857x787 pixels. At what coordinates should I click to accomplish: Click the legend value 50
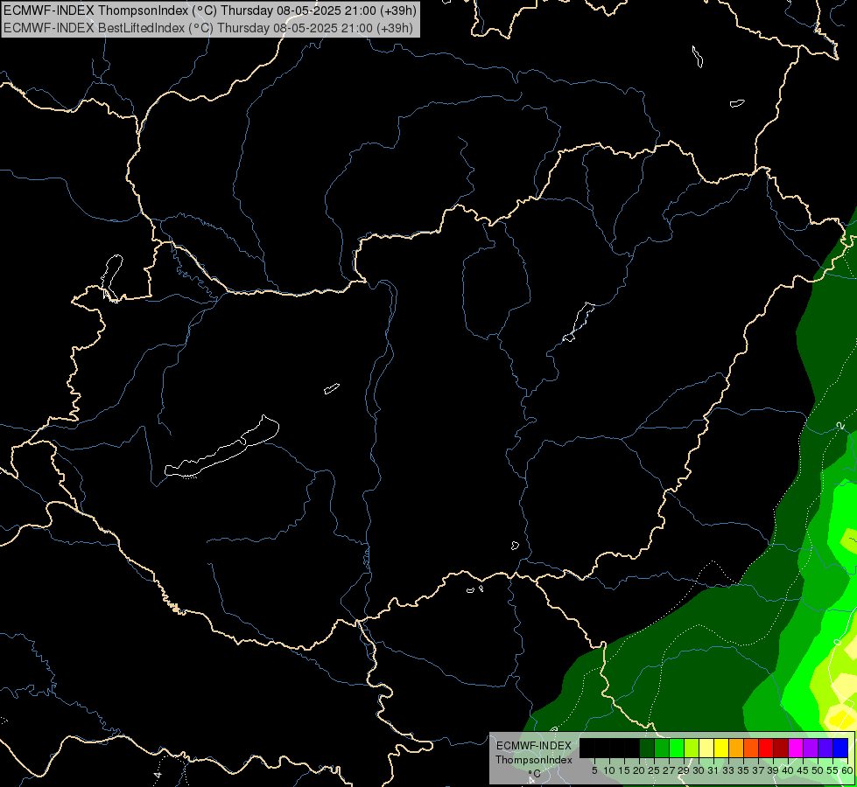click(x=817, y=770)
